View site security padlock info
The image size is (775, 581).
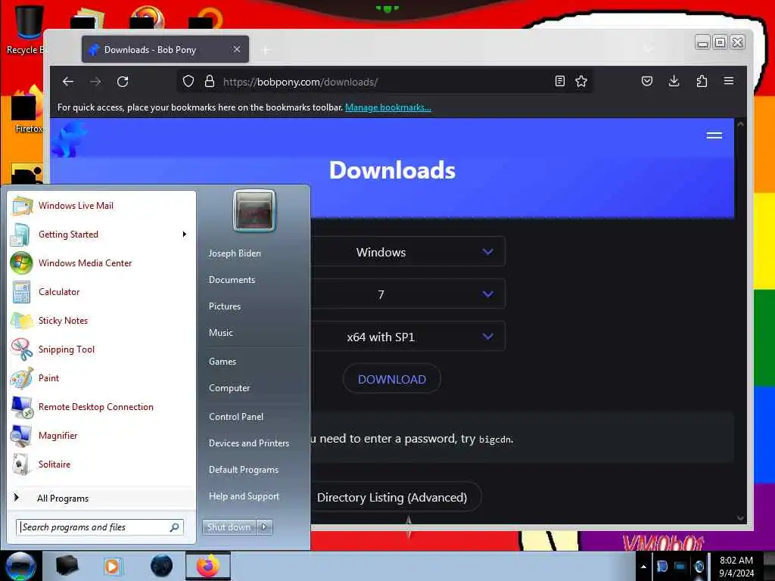pyautogui.click(x=210, y=81)
